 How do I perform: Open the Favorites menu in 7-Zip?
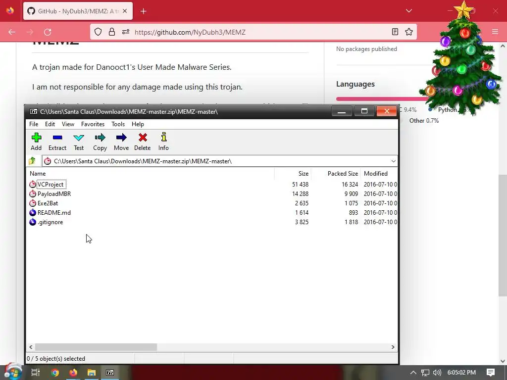pos(93,124)
